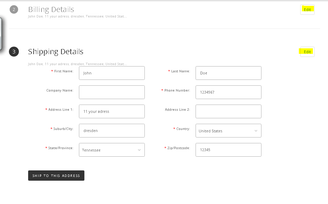This screenshot has width=328, height=204.
Task: Click the Zip/Postcode field showing 12345
Action: [228, 150]
